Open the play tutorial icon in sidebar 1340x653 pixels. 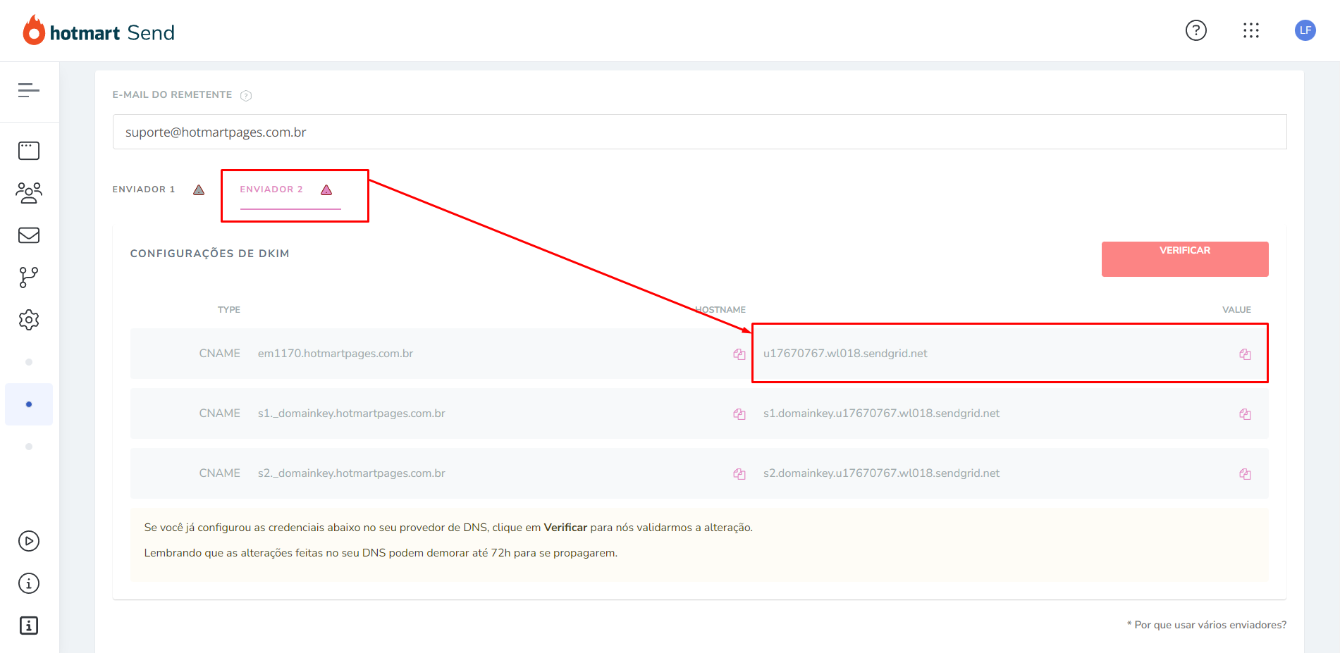point(29,541)
